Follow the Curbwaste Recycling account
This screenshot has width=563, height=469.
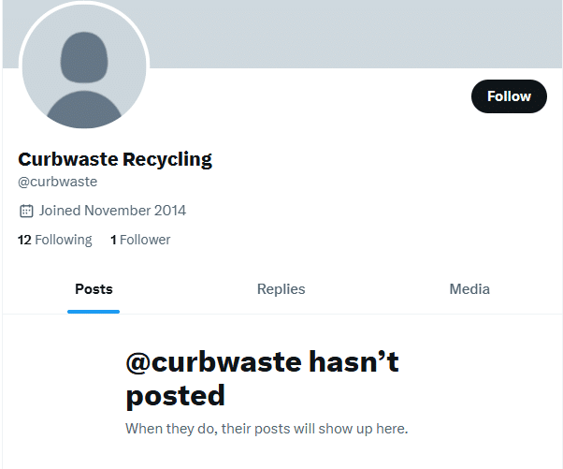[x=509, y=96]
